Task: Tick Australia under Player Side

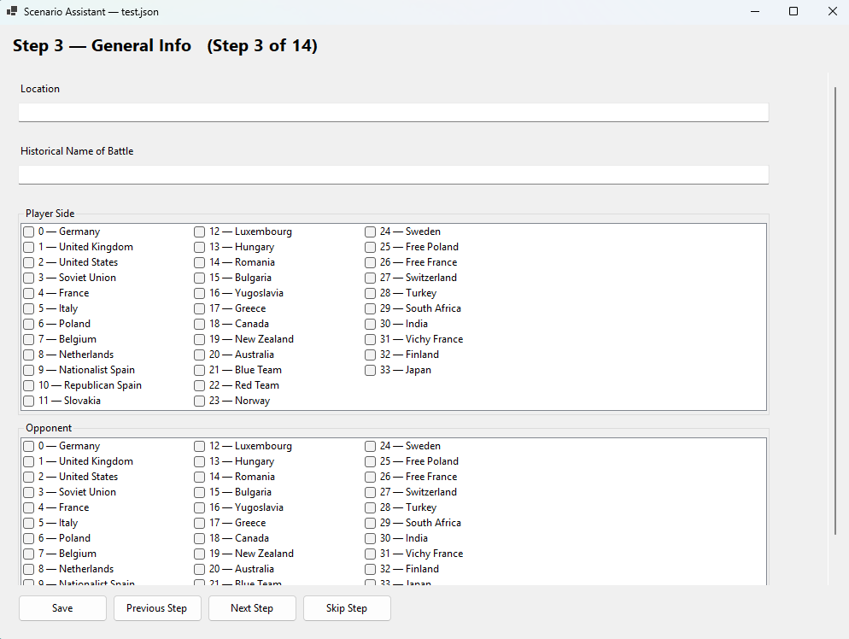Action: 199,355
